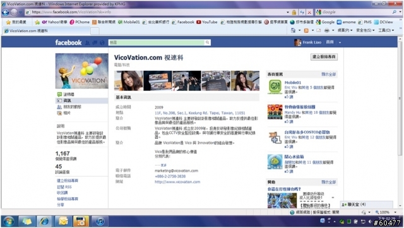Click the Facebook search magnifier icon

click(207, 42)
